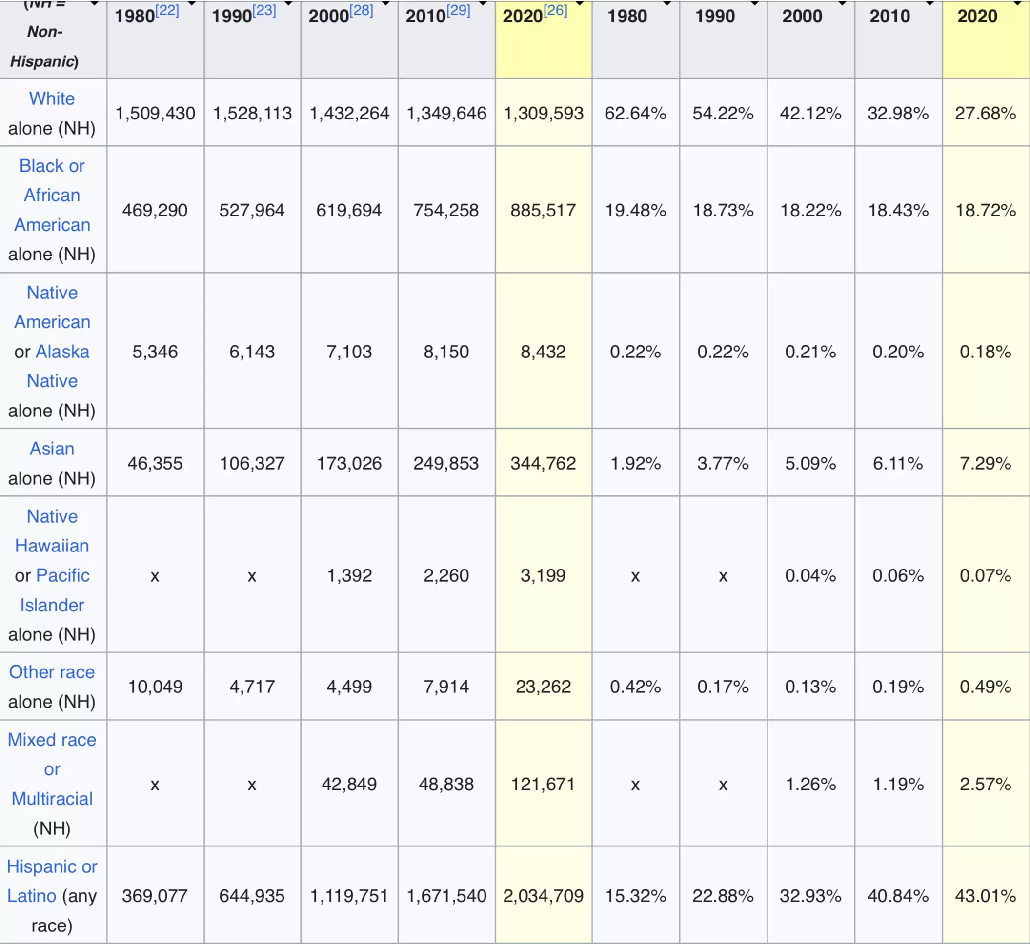Select the cell showing 1,432,264
This screenshot has height=944, width=1030.
coord(350,112)
